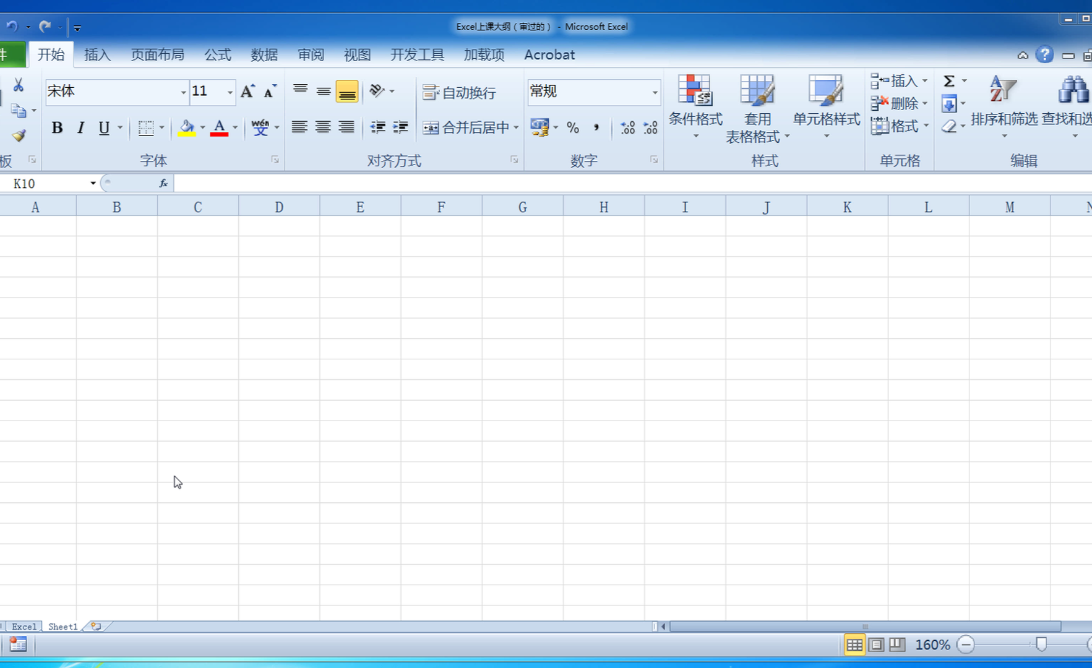Switch to the 数据 ribbon tab

[264, 54]
